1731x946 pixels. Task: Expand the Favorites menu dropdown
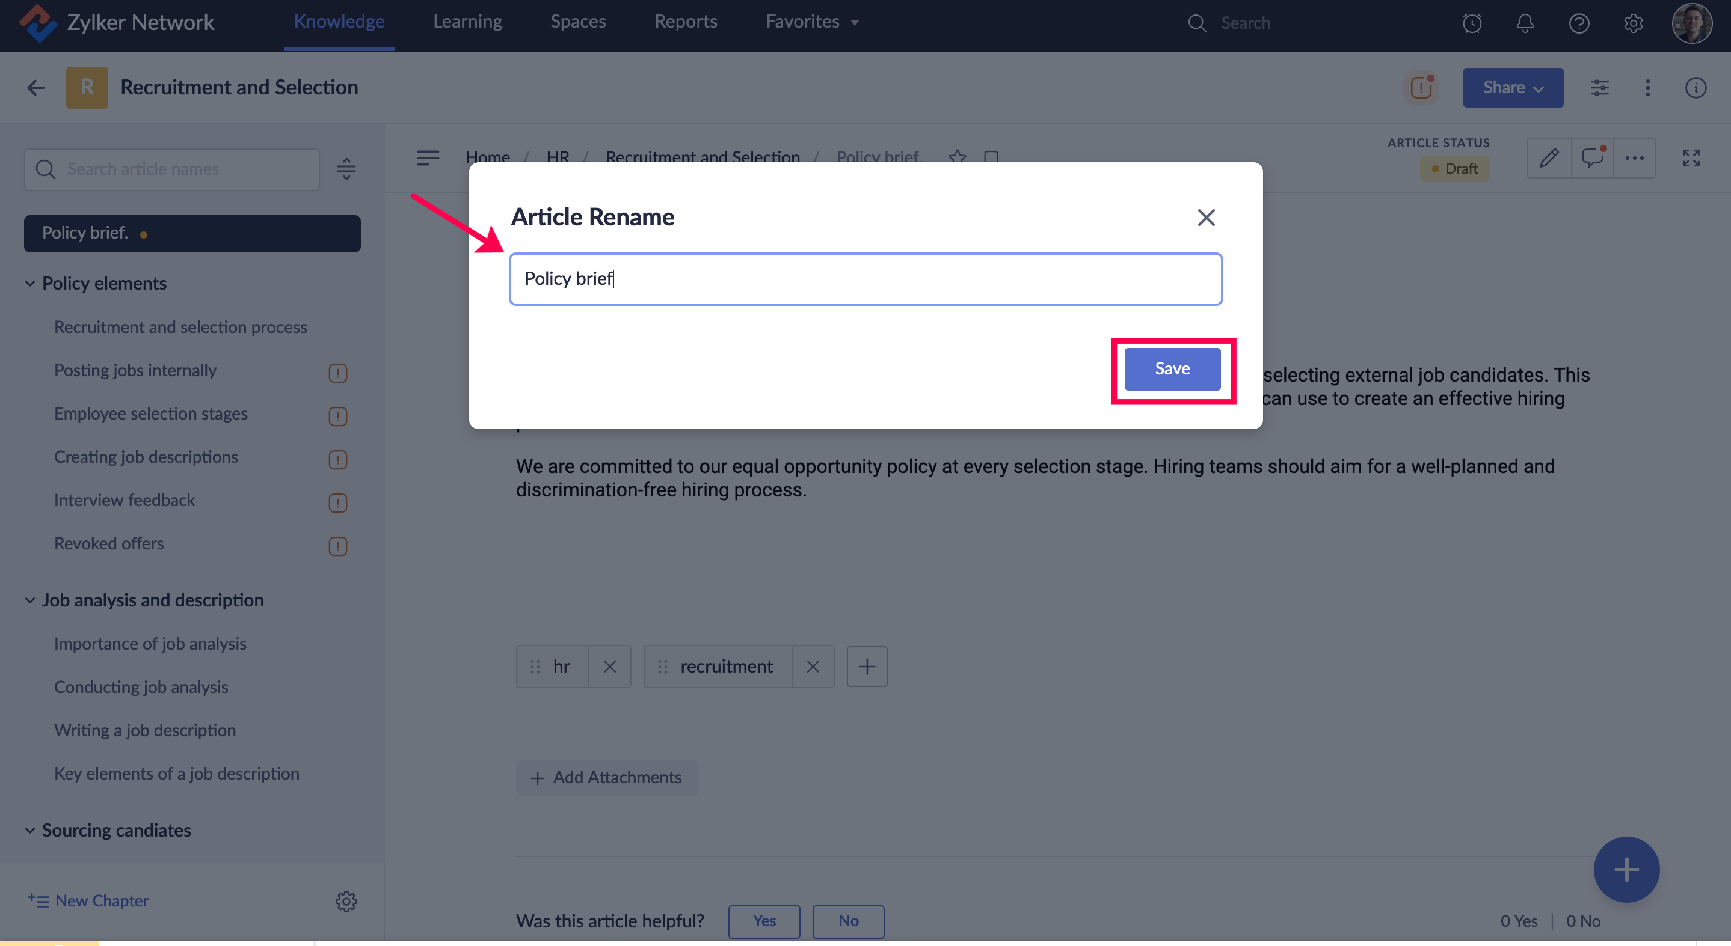pos(812,22)
